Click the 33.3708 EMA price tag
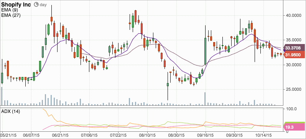Screen dimensions: 306x139 coord(294,48)
